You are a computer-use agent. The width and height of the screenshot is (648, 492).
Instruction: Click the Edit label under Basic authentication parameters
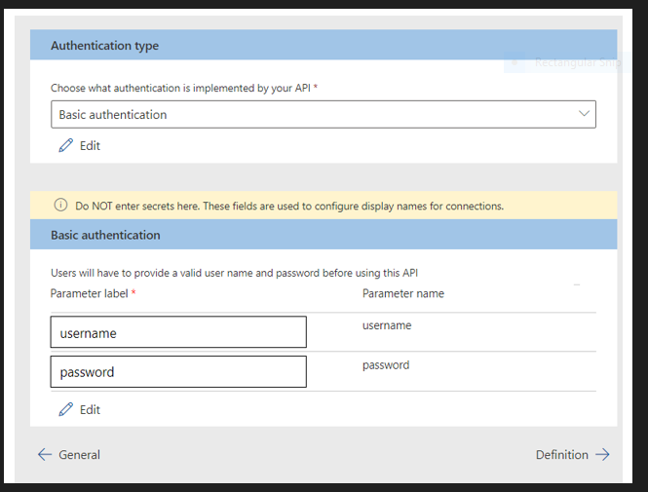(x=90, y=409)
